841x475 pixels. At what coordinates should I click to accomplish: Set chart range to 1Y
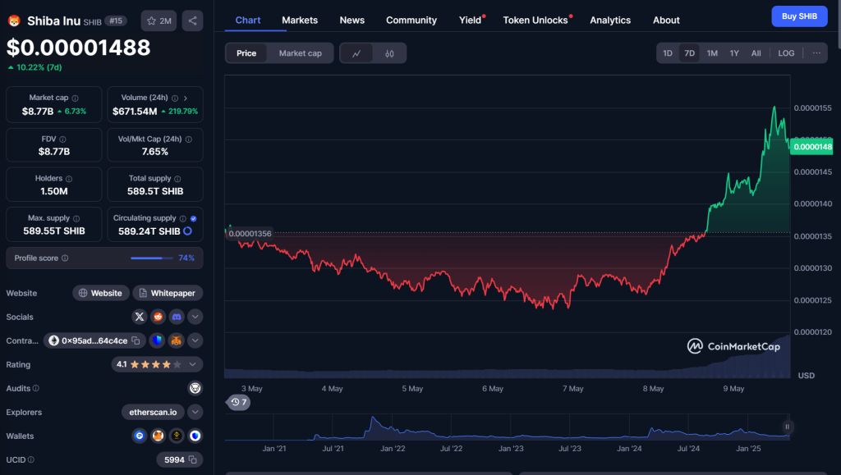(734, 53)
